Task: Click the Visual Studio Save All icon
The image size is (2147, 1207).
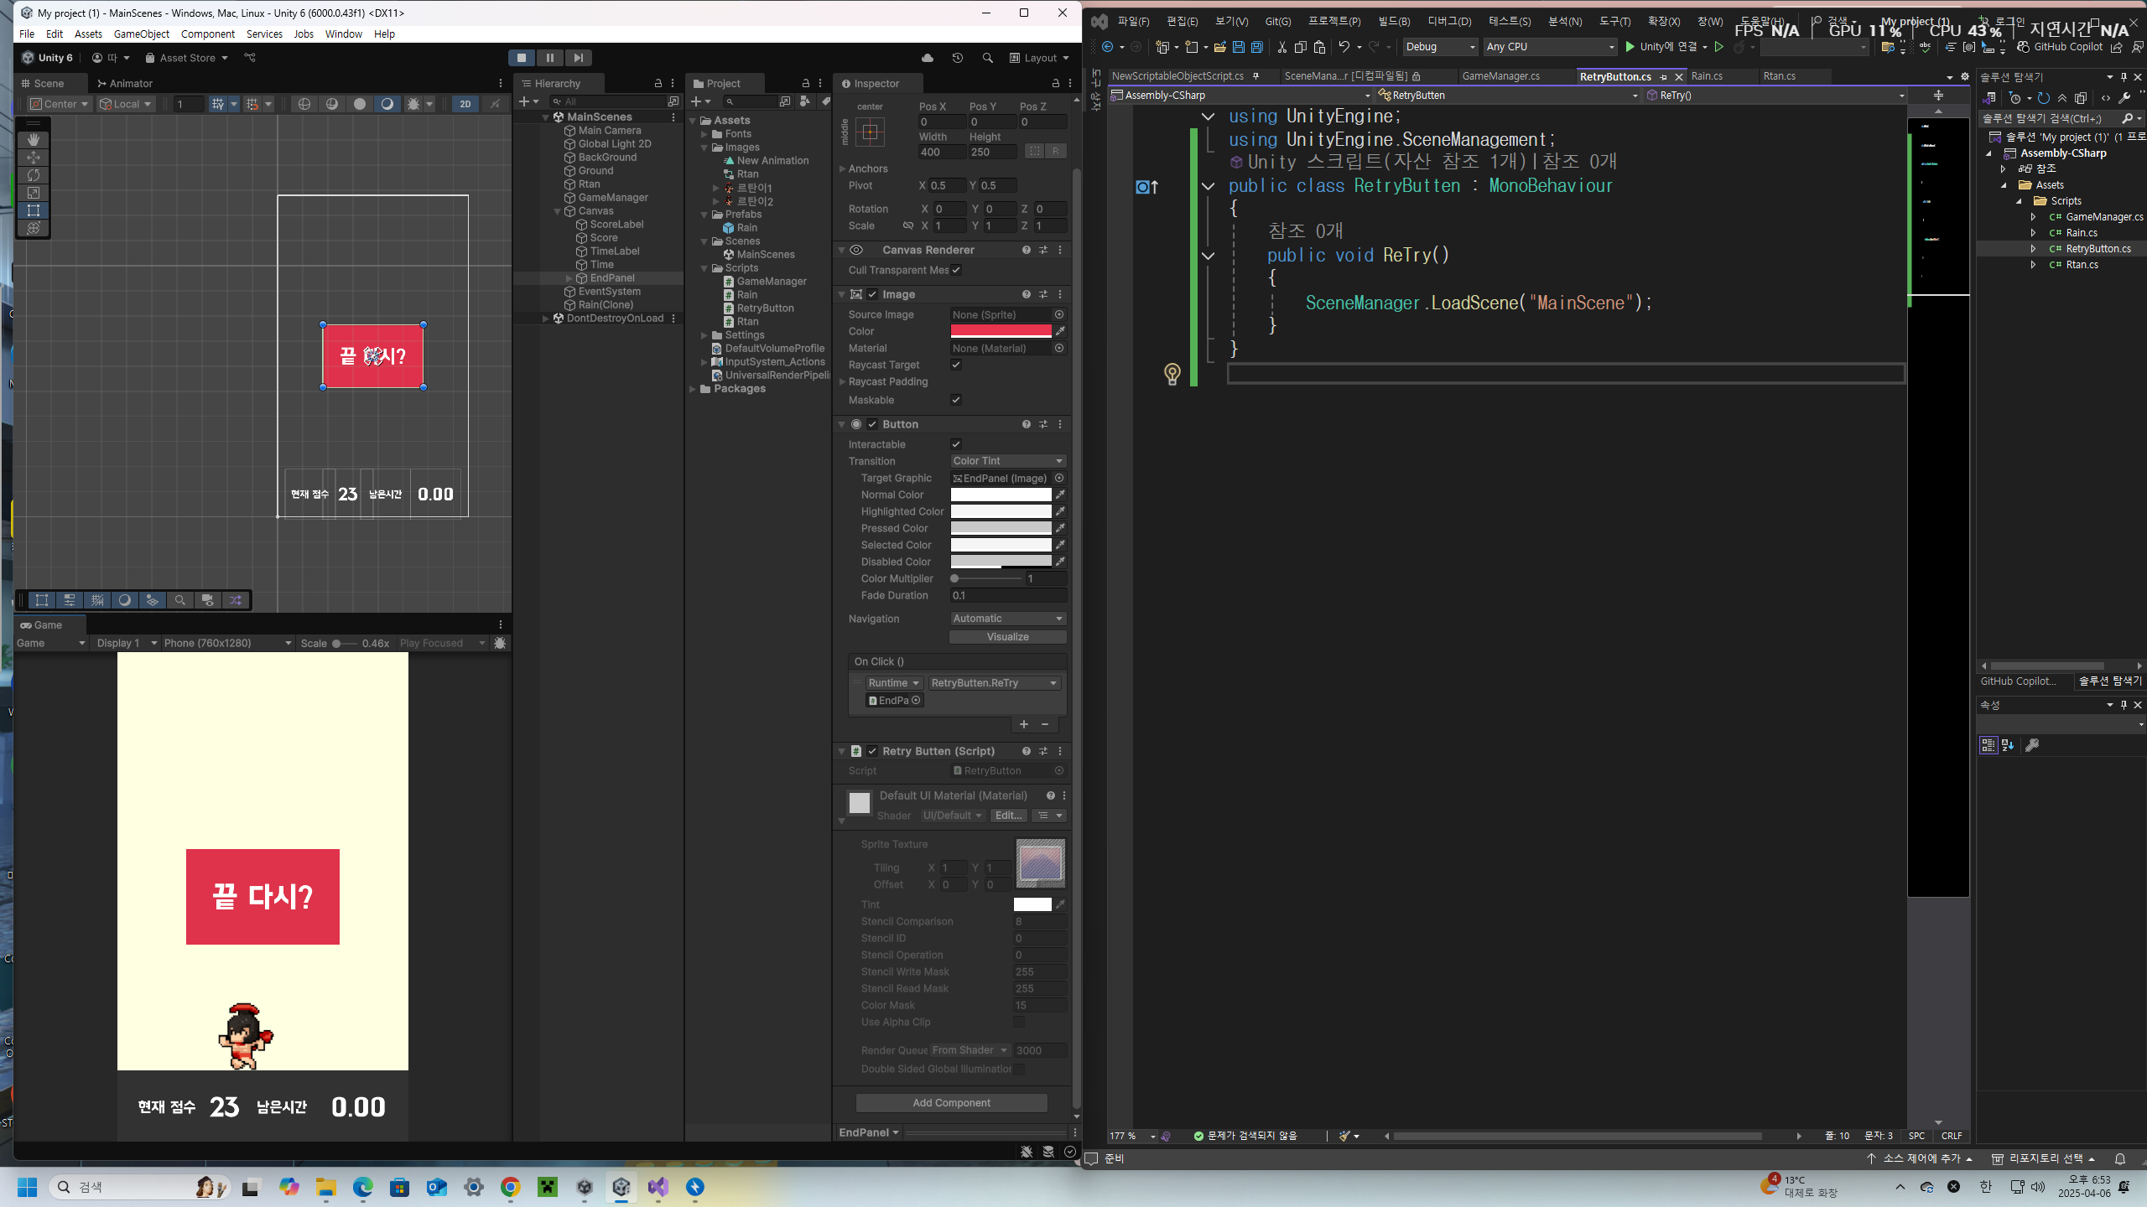Action: (1257, 47)
